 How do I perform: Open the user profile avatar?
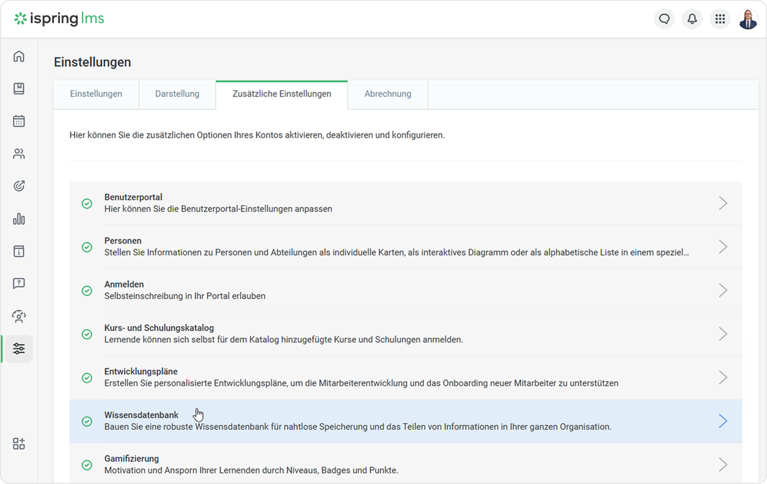click(748, 19)
